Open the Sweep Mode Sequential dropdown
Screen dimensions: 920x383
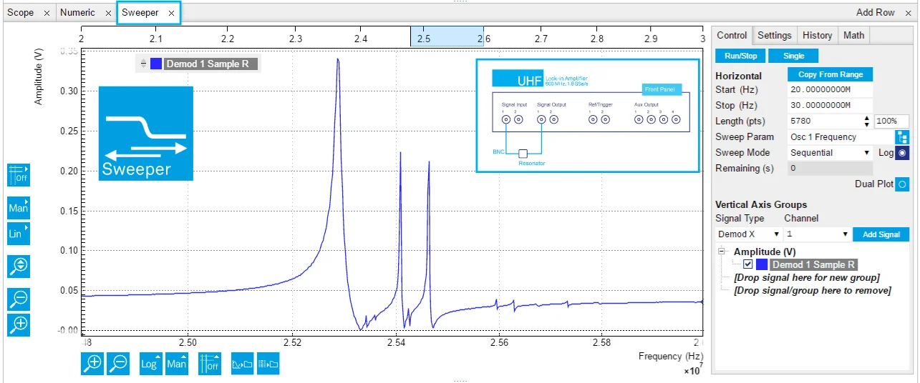pos(830,153)
